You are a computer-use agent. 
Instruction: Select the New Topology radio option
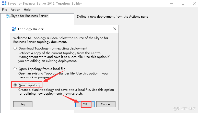(x=15, y=85)
